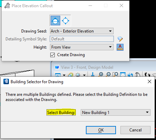Close the Building Selector for Drawing dialog
The width and height of the screenshot is (156, 140).
(x=149, y=81)
